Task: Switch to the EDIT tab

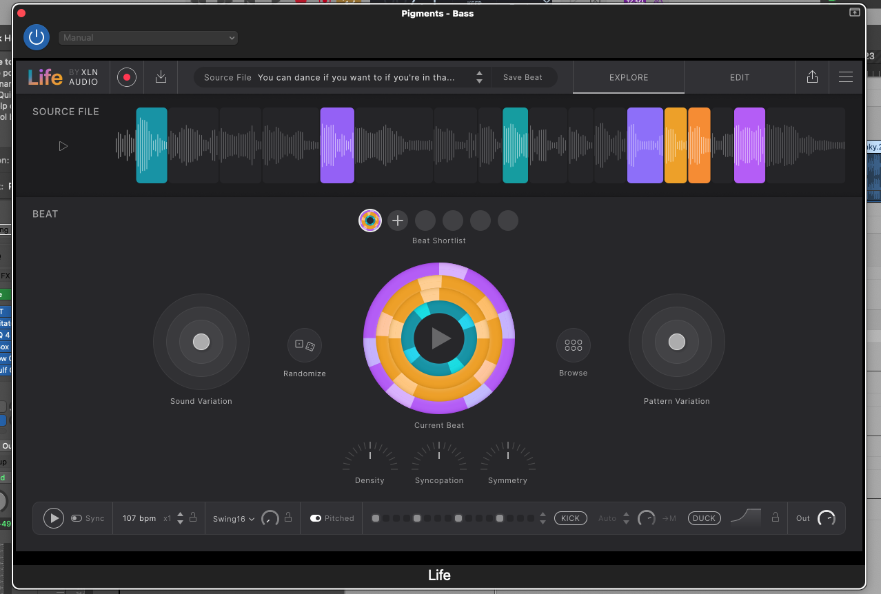Action: pos(739,77)
